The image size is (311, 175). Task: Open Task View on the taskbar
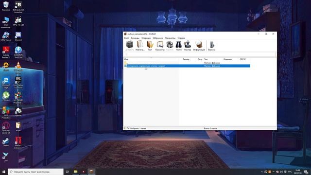point(68,172)
